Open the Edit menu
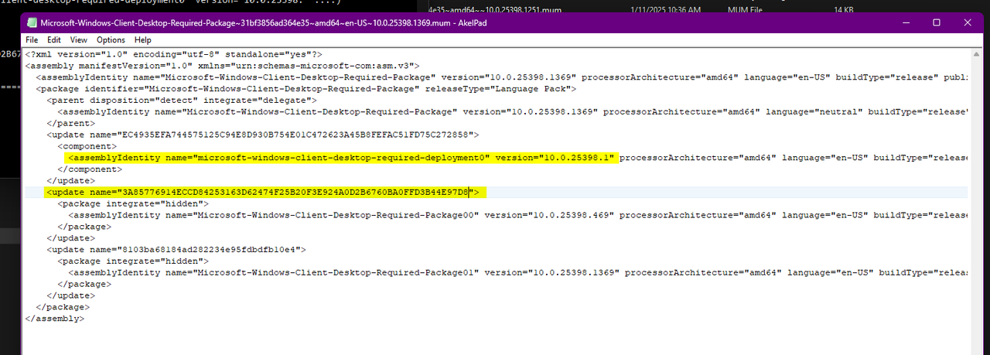990x355 pixels. (54, 39)
